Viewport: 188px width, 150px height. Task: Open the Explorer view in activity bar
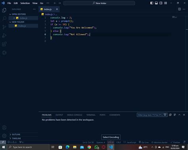[4, 10]
